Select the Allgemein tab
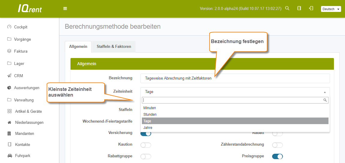This screenshot has height=163, width=345. click(x=78, y=47)
